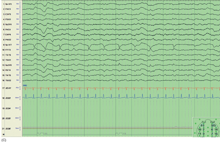Screen dimensions: 220x142
Task: Click the sensitivity scale bar for Fp1-F3
Action: coord(20,4)
